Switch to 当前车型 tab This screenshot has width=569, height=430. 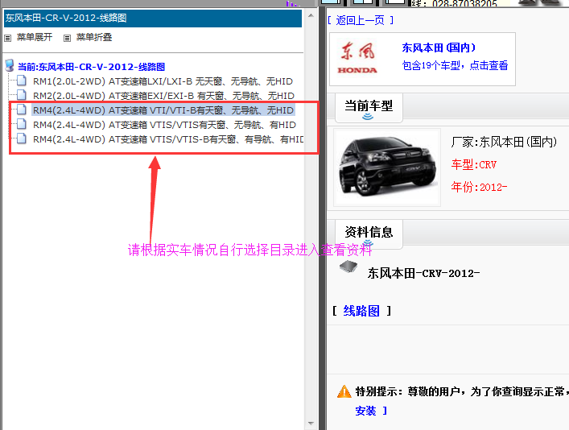pos(369,108)
